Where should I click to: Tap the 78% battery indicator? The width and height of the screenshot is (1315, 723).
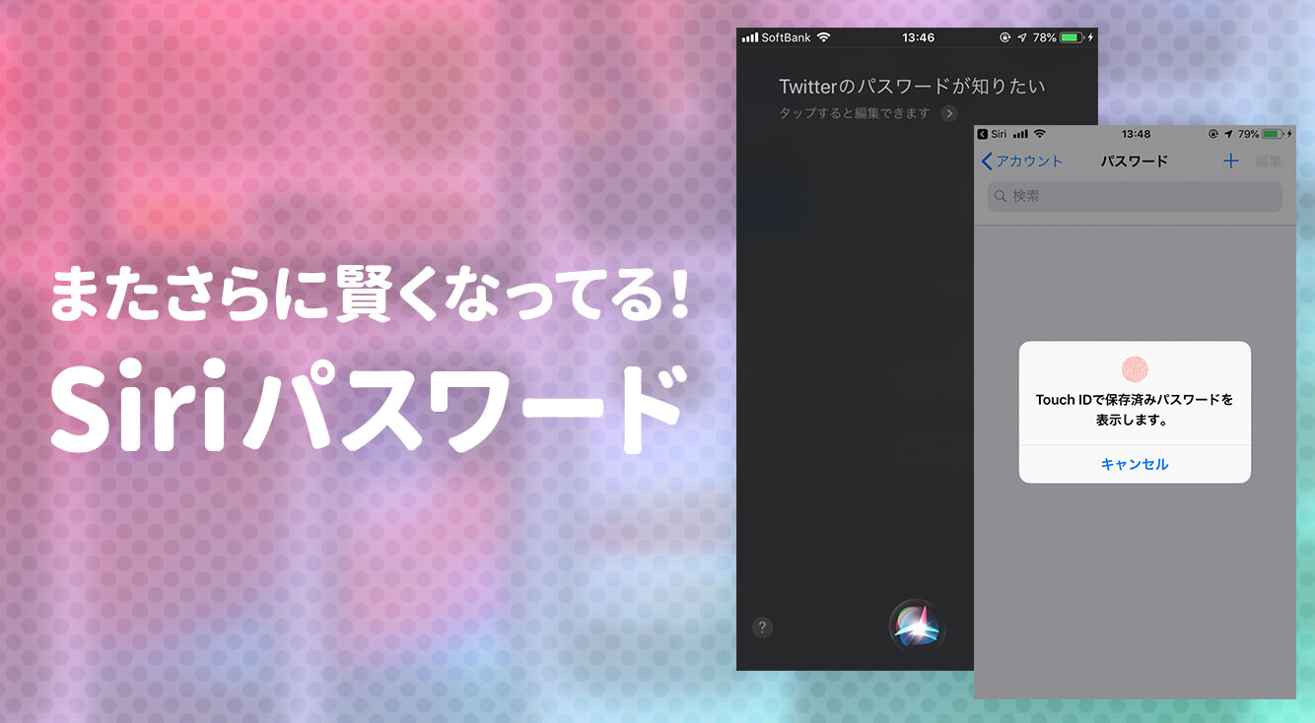(x=1063, y=37)
